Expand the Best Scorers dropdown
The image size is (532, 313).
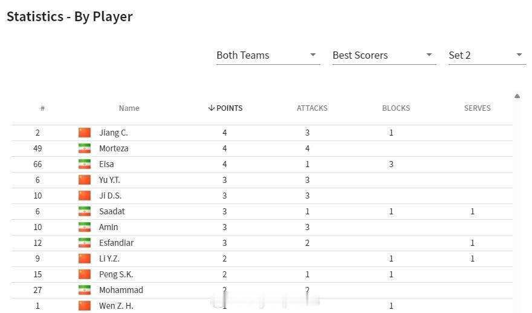384,55
